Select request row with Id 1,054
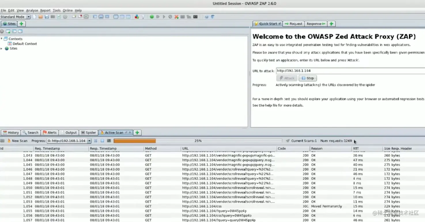Image resolution: width=425 pixels, height=222 pixels. click(212, 206)
